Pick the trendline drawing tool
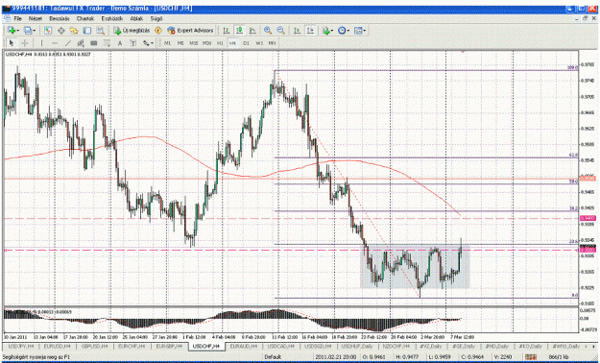This screenshot has height=363, width=600. (x=68, y=43)
